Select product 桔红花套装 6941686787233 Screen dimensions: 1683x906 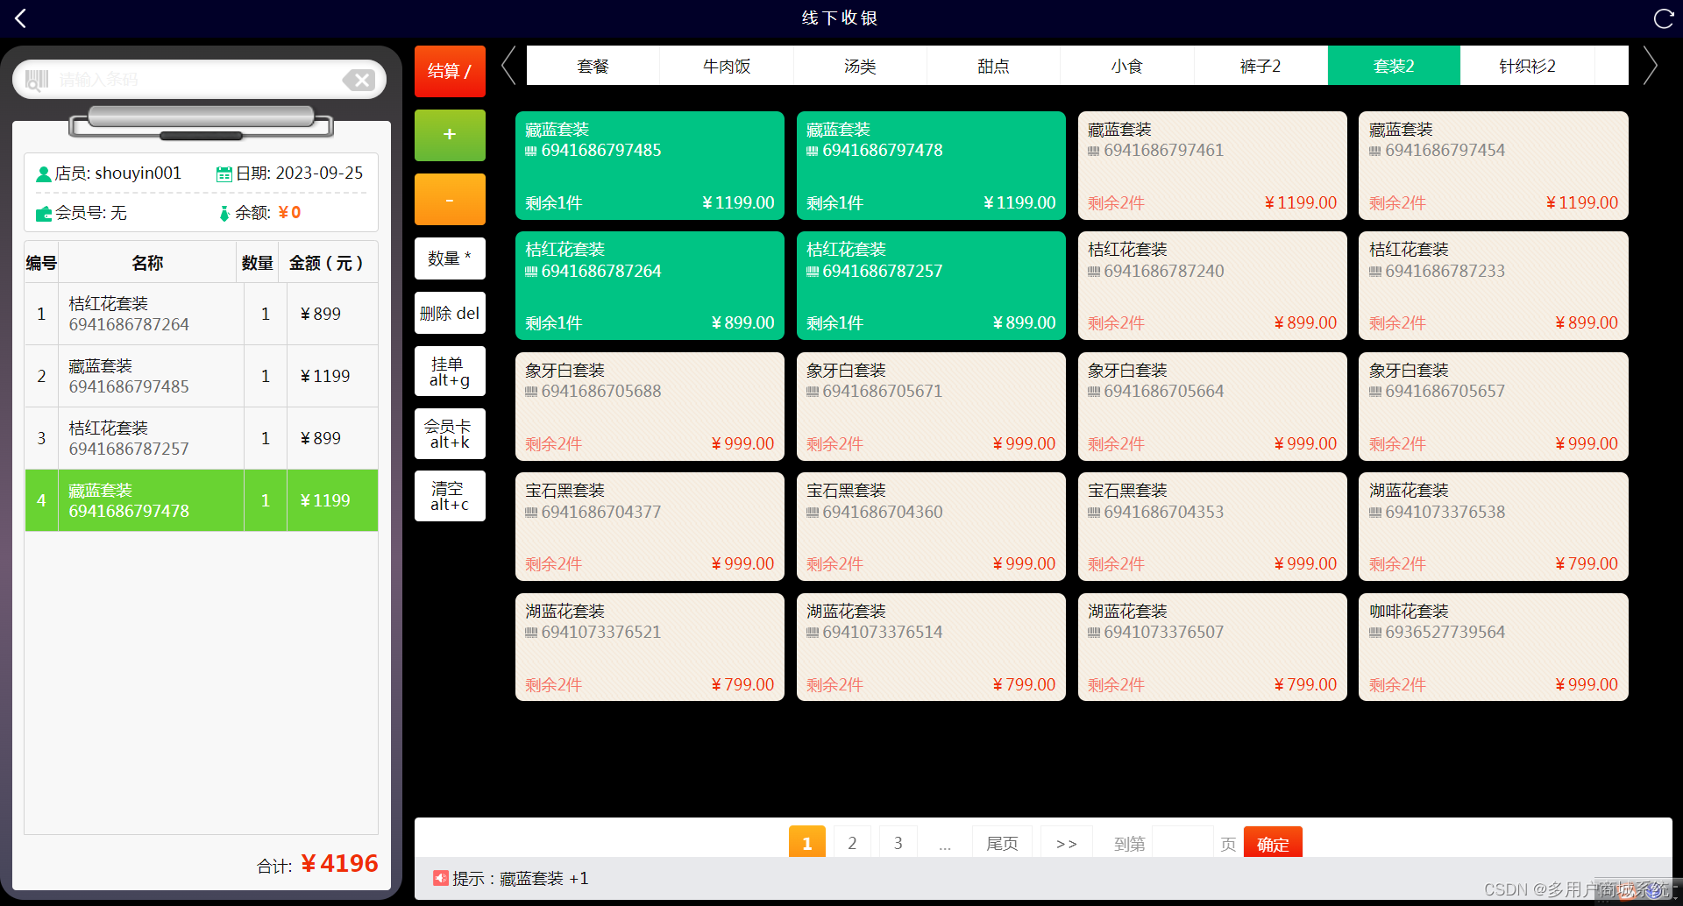click(x=1494, y=286)
